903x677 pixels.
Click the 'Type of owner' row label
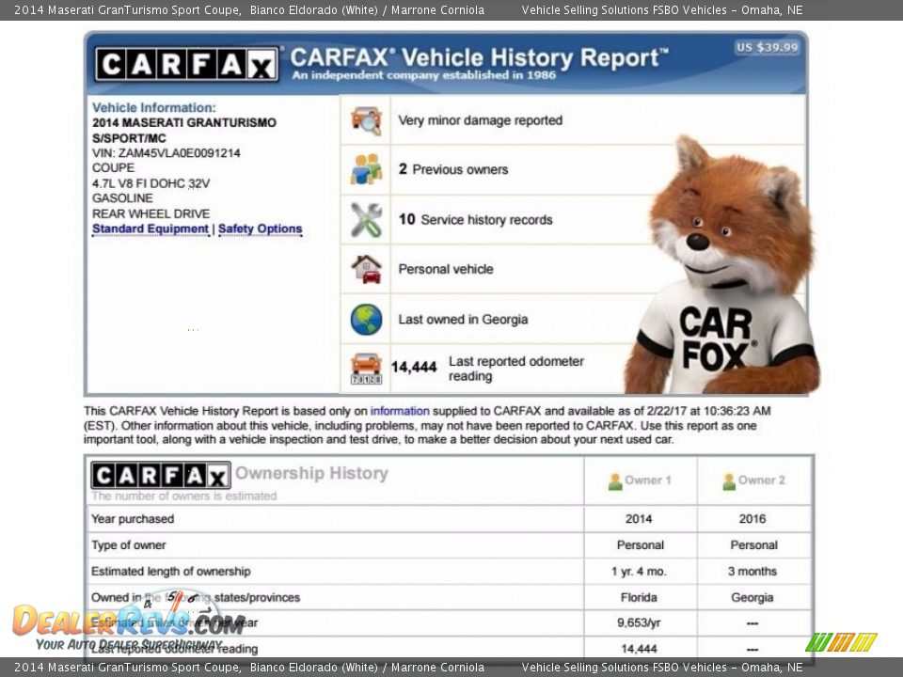coord(129,545)
